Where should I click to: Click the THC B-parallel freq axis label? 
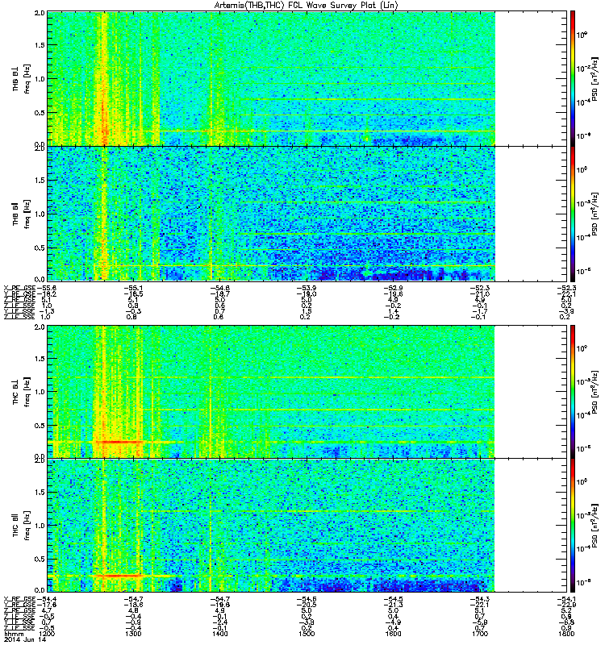pos(27,526)
